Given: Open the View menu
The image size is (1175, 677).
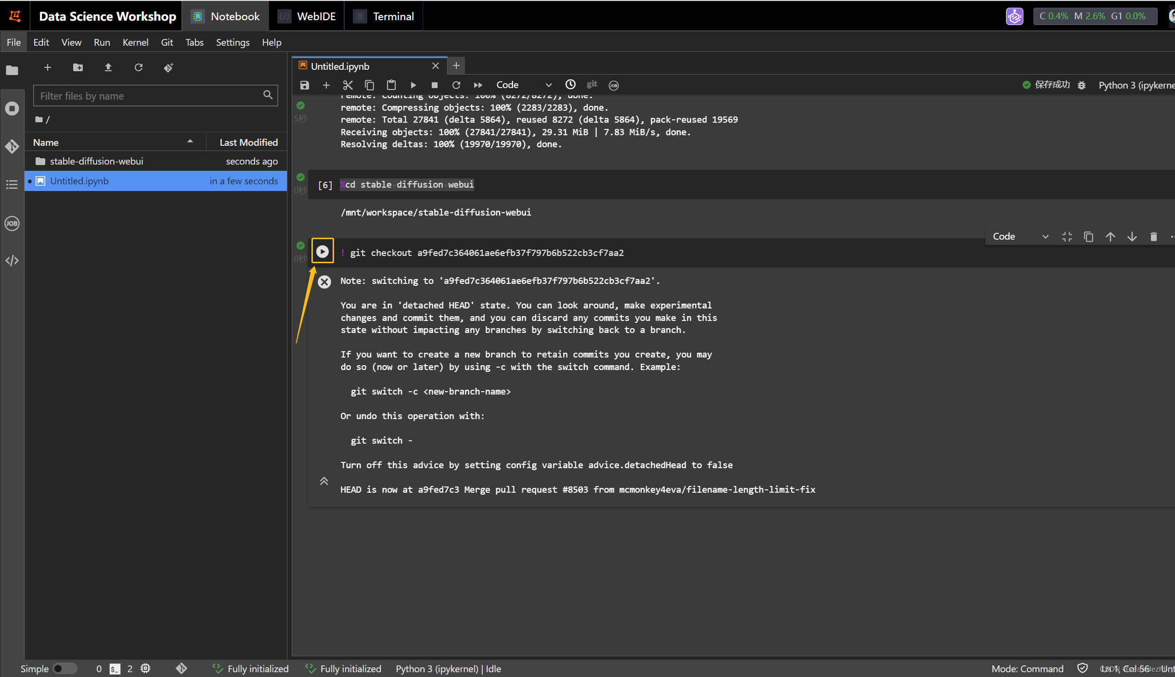Looking at the screenshot, I should pyautogui.click(x=71, y=42).
